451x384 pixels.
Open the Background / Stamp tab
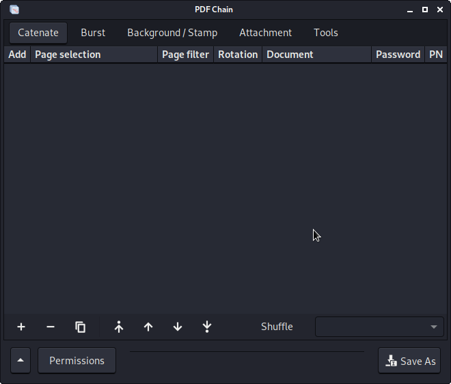pos(172,33)
